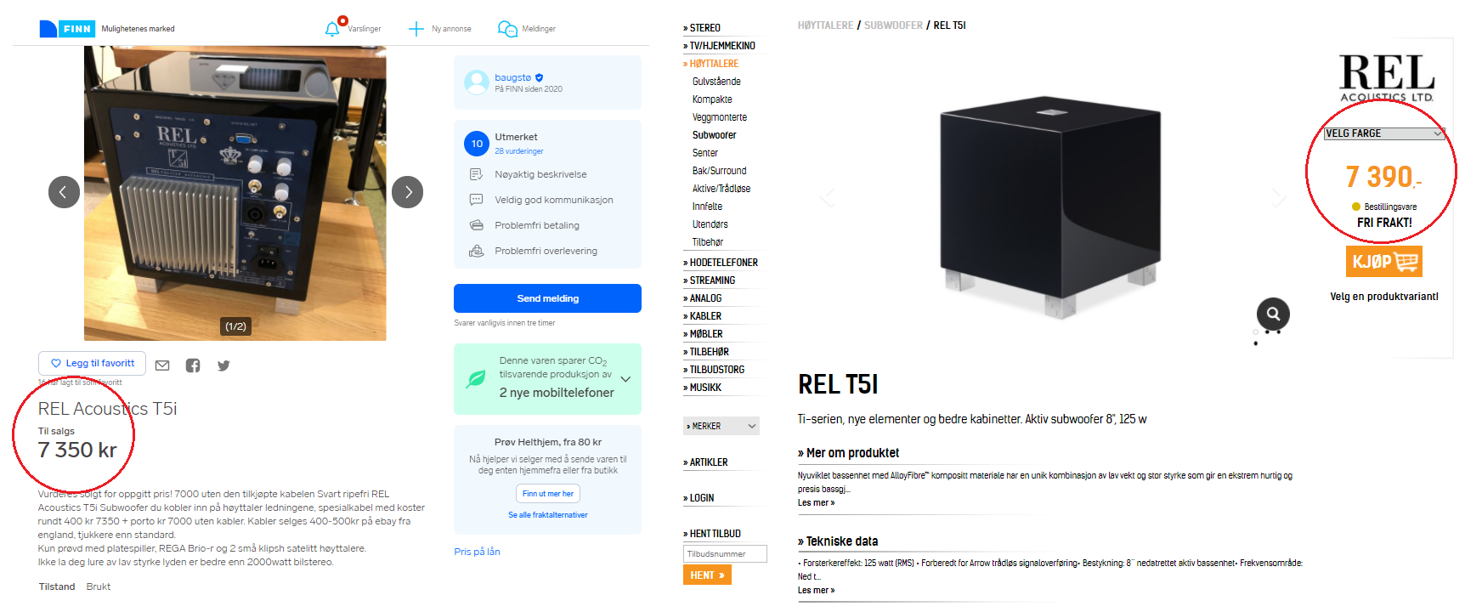Click the Tilbudsnummer input field
This screenshot has height=612, width=1465.
(725, 554)
